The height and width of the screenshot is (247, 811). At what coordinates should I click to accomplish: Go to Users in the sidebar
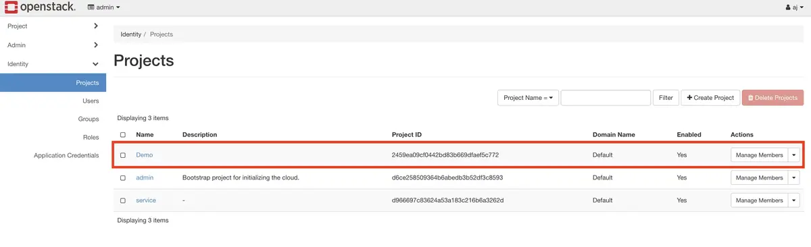[x=91, y=101]
